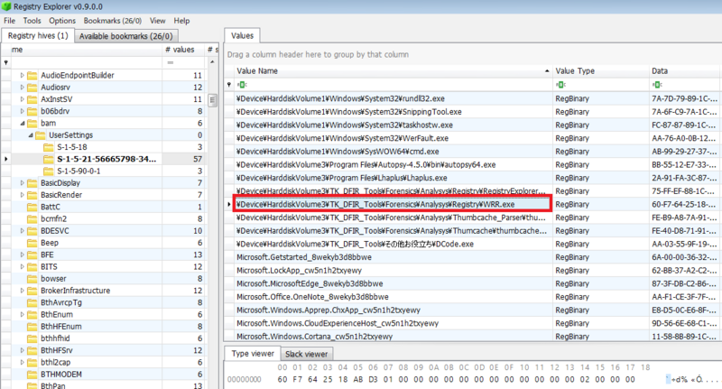Screen dimensions: 722x389
Task: Switch to the Slack viewer tab
Action: [x=306, y=354]
